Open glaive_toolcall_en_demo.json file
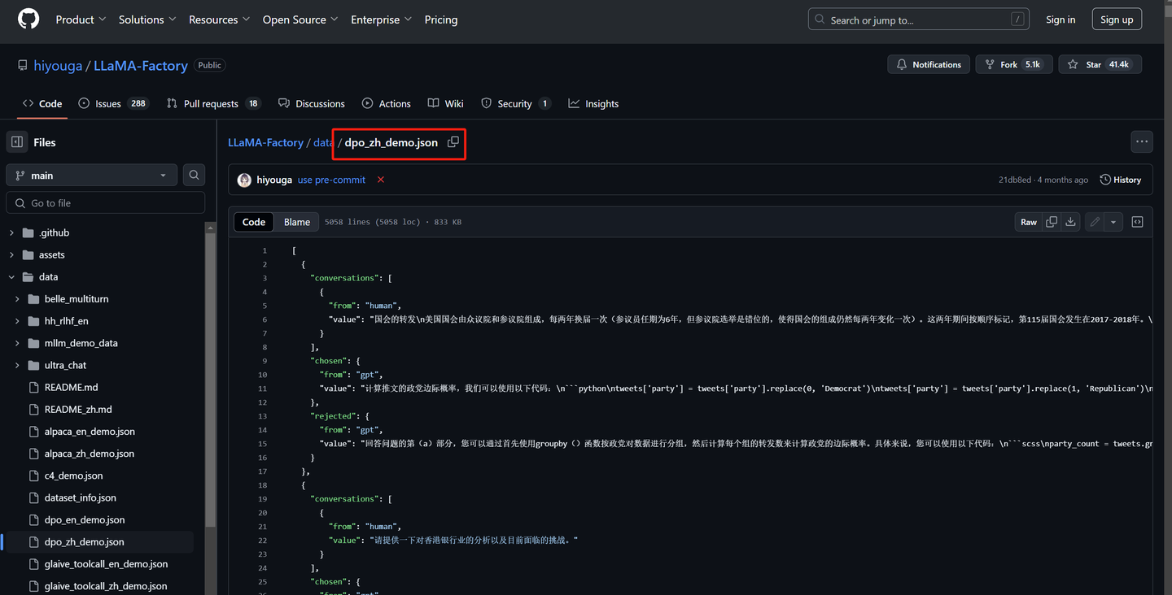1172x595 pixels. [x=106, y=564]
